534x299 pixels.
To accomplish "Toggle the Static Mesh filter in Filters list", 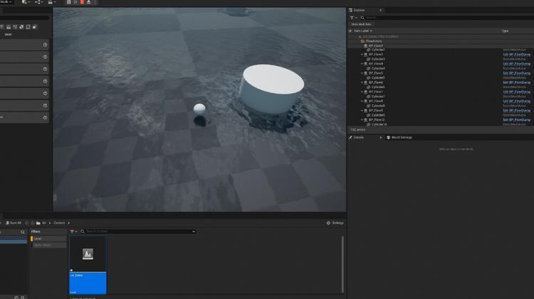I will [x=48, y=245].
